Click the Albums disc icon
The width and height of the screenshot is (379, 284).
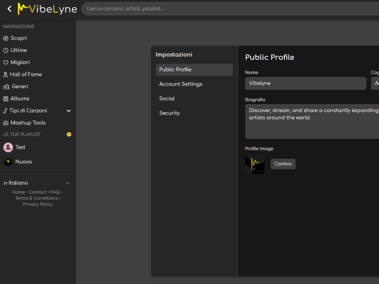pos(6,99)
